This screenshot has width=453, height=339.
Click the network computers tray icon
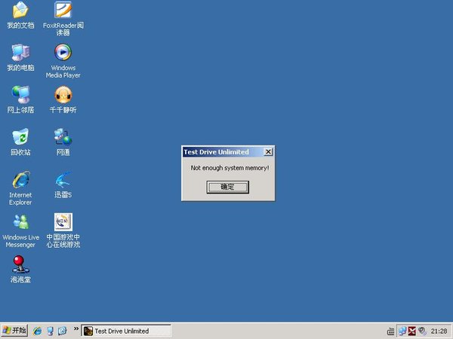(x=402, y=331)
